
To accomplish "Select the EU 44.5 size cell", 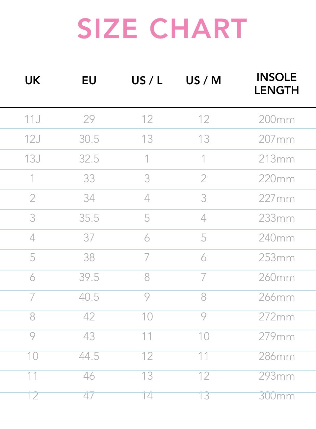I will pyautogui.click(x=89, y=356).
